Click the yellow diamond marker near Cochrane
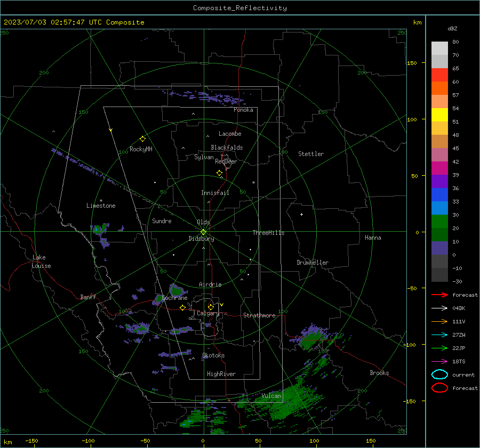Viewport: 480px width, 448px height. pyautogui.click(x=182, y=307)
